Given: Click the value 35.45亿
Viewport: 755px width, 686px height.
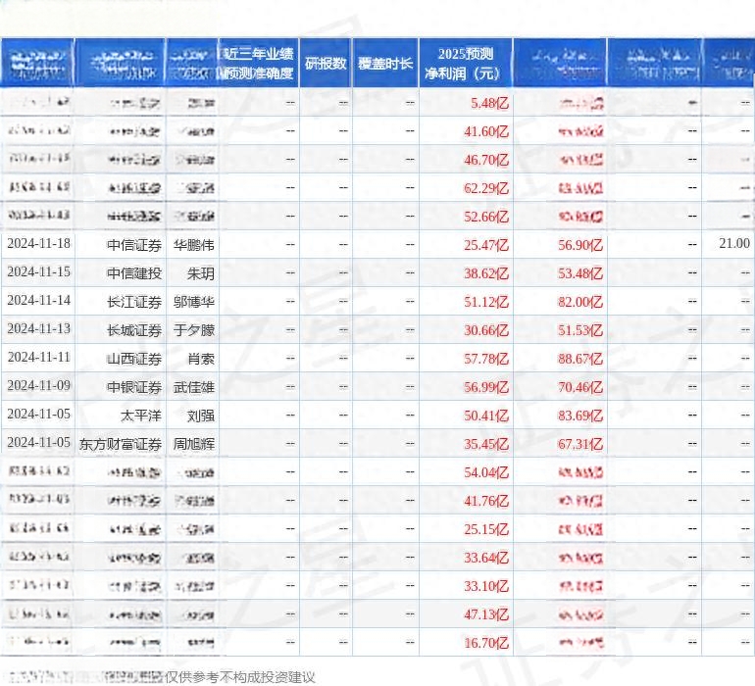Looking at the screenshot, I should [486, 444].
